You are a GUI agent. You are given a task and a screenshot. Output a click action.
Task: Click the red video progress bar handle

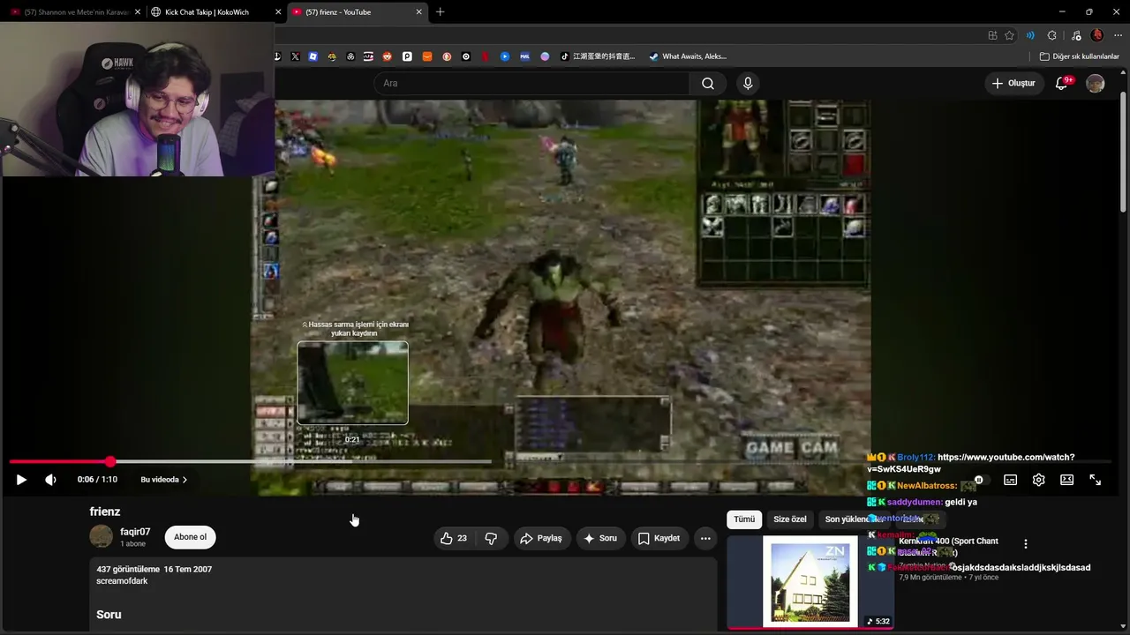(110, 461)
